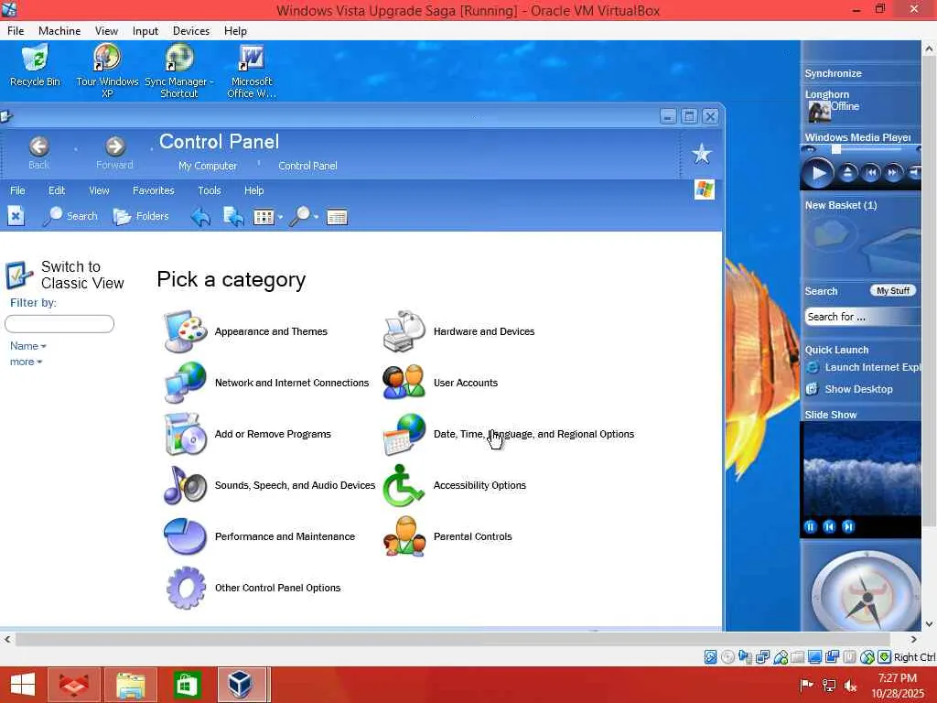Open the Control Panel Edit menu
937x703 pixels.
(x=57, y=190)
